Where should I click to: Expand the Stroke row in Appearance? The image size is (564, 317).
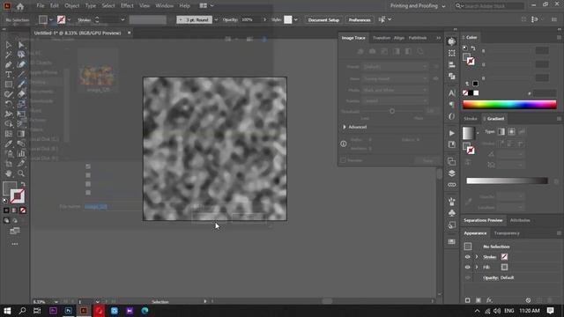point(477,257)
